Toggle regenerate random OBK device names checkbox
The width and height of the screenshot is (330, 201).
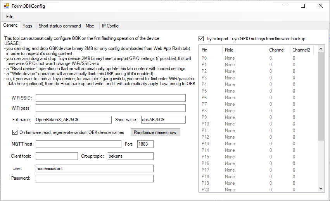coord(15,132)
